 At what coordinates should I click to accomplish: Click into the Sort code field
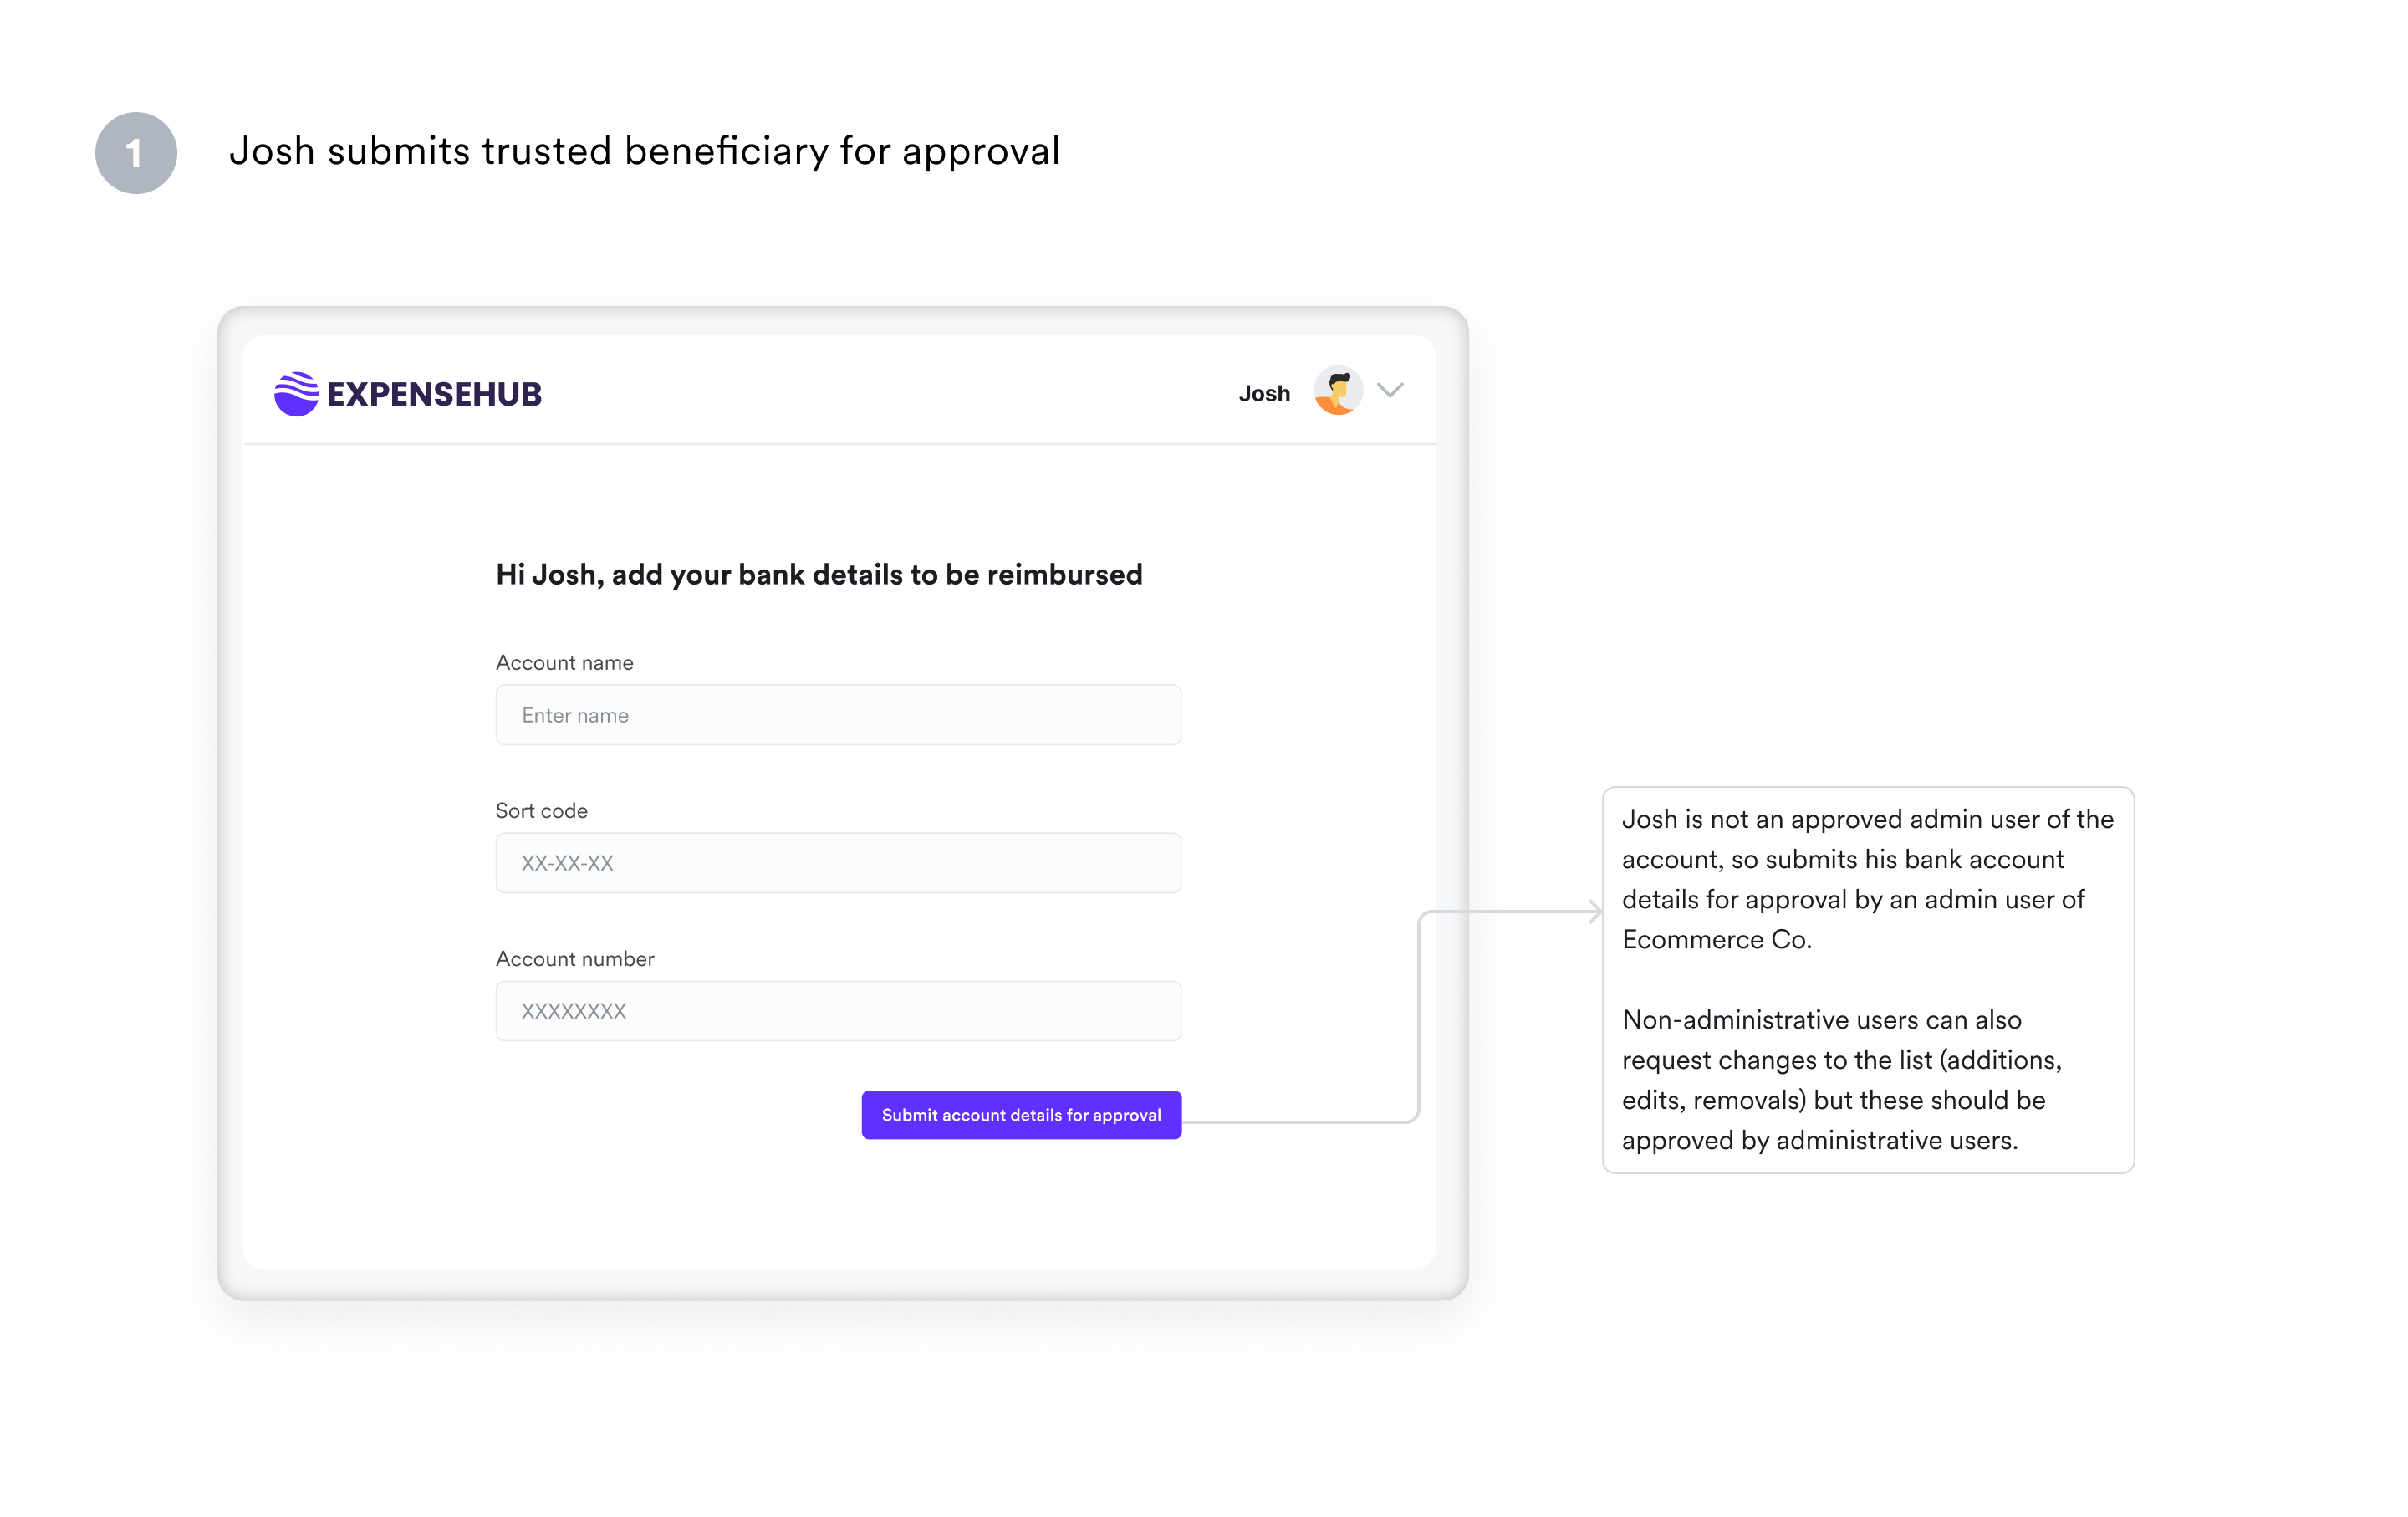pos(838,863)
